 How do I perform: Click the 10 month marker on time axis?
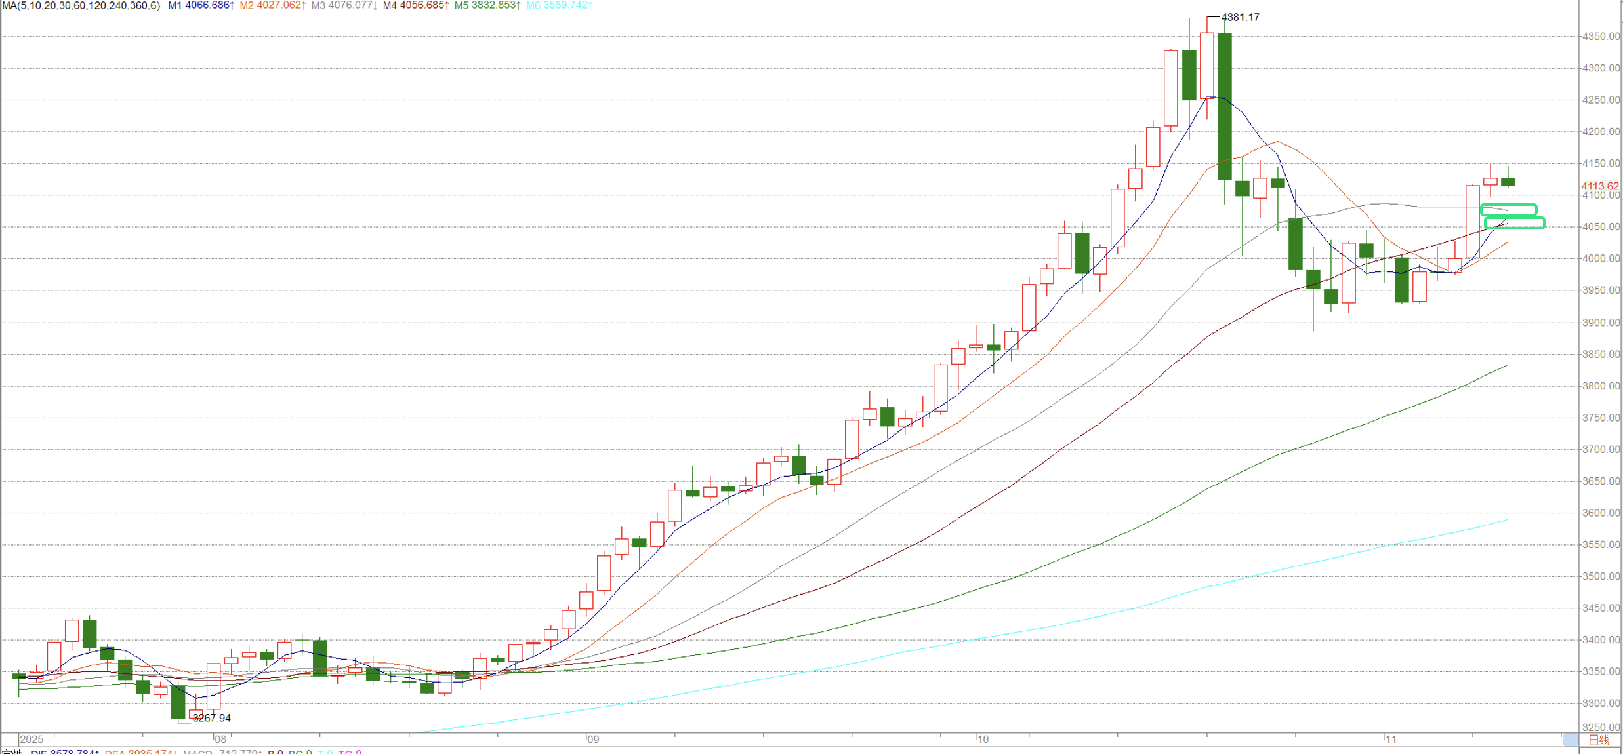tap(982, 739)
